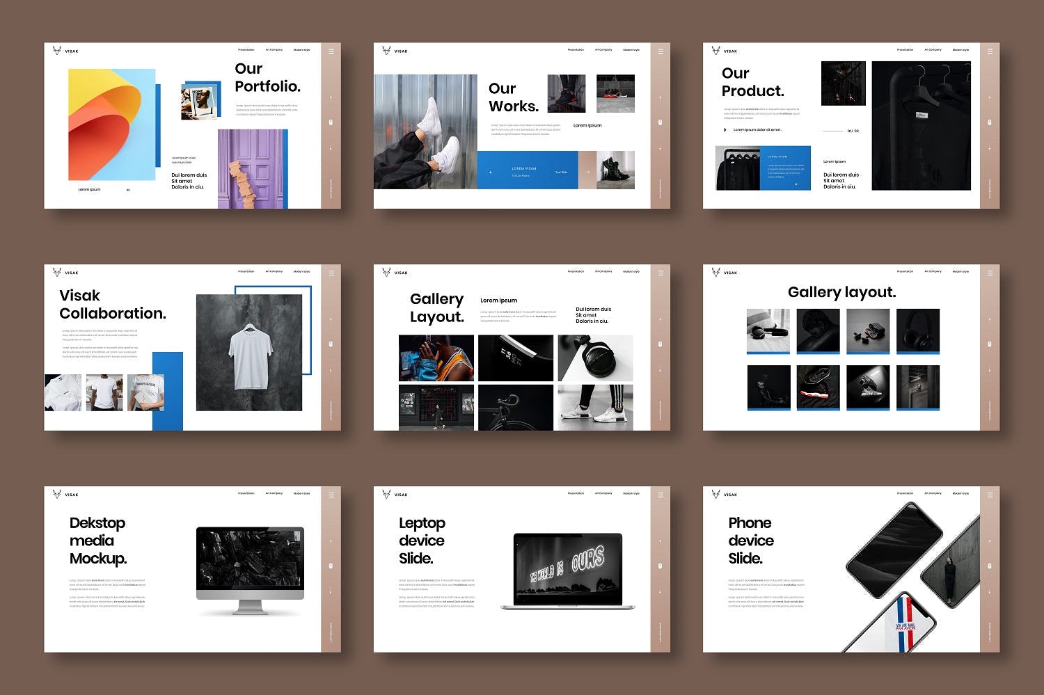Click down arrow on Dekstop Mockup sidebar

pyautogui.click(x=331, y=592)
